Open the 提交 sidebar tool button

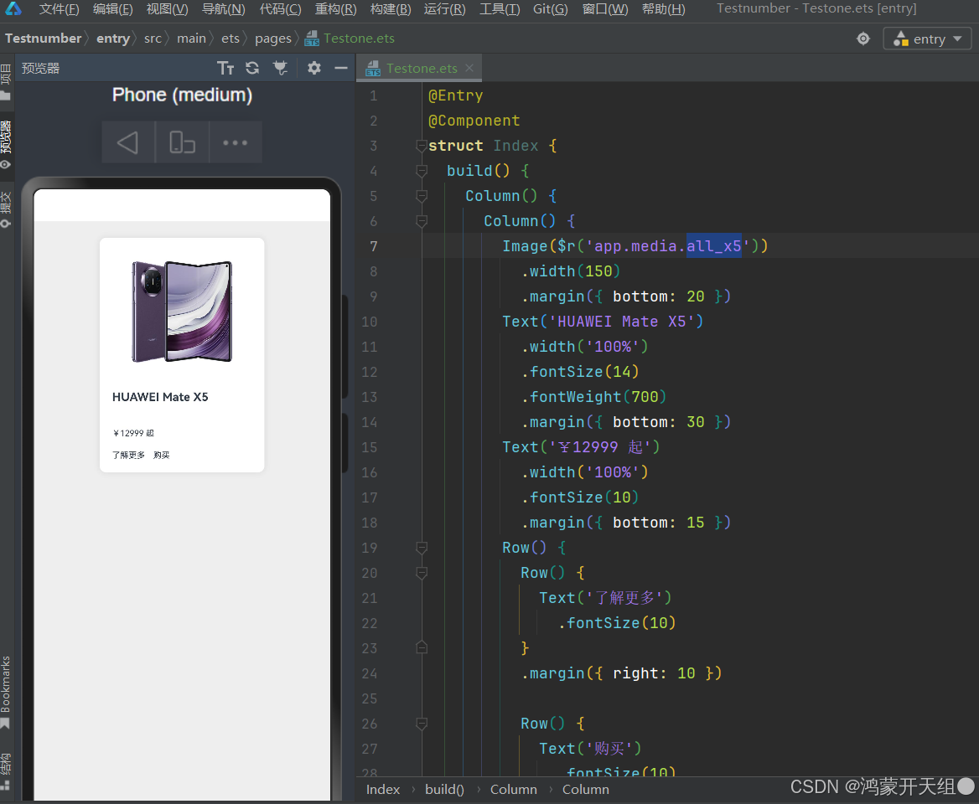6,209
